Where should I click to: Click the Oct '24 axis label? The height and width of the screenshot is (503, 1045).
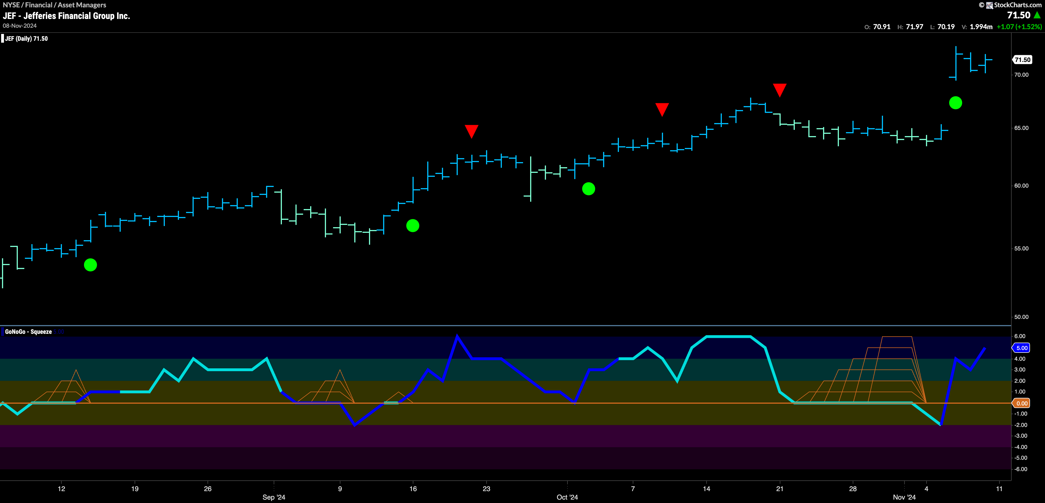pyautogui.click(x=567, y=497)
